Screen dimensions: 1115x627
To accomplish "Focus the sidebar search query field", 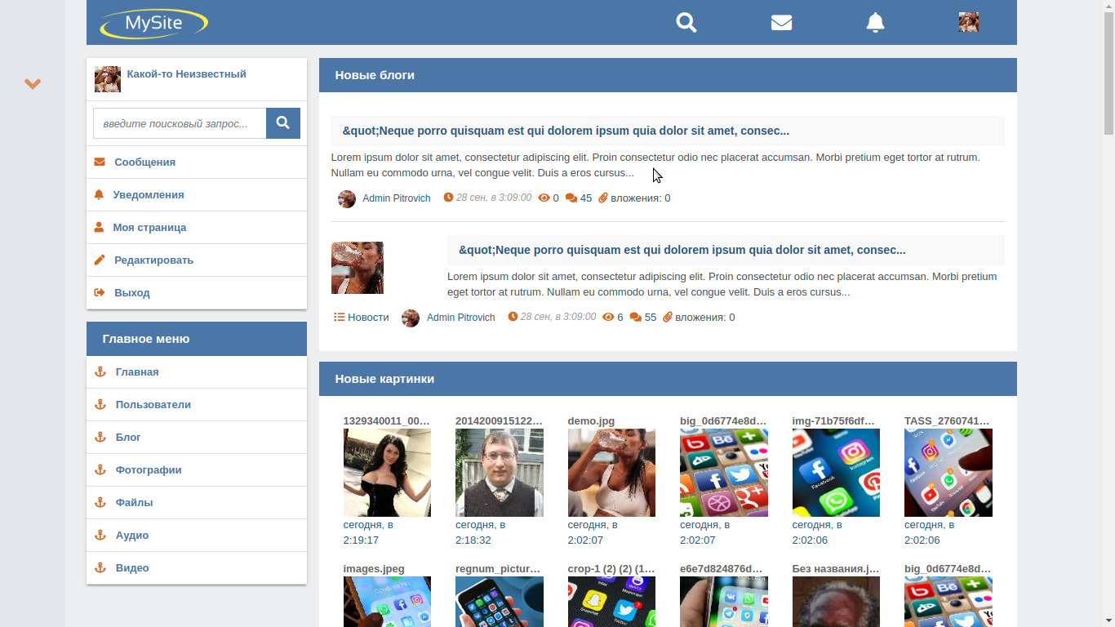I will coord(180,123).
